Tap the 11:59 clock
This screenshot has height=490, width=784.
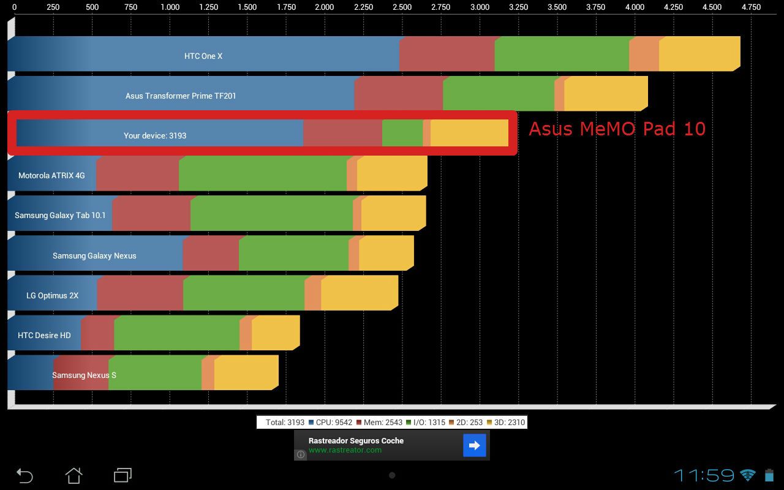tap(704, 475)
